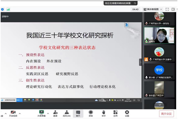Select the 广州开放大学 刘春华 participant avatar
Image resolution: width=178 pixels, height=119 pixels.
[x=159, y=52]
